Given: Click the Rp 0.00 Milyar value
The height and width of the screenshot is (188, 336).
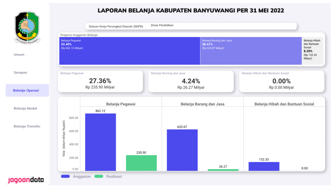Looking at the screenshot, I should click(281, 87).
